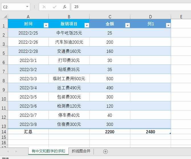Click the previous sheet navigation arrow
Viewport: 191px width, 159px height.
[8, 152]
